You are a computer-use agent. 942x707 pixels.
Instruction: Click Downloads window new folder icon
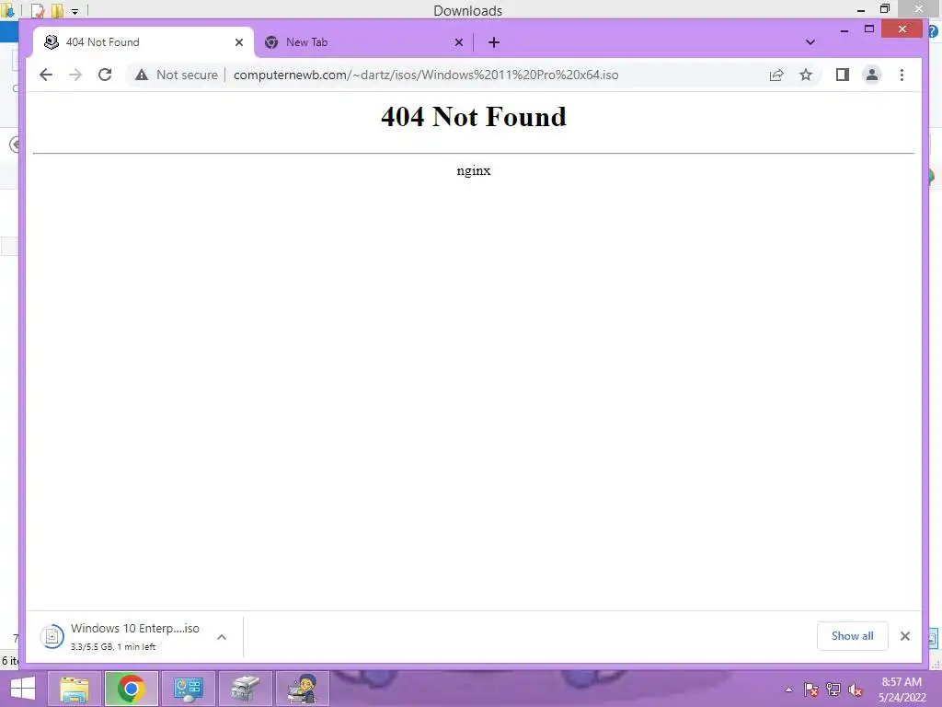[57, 10]
